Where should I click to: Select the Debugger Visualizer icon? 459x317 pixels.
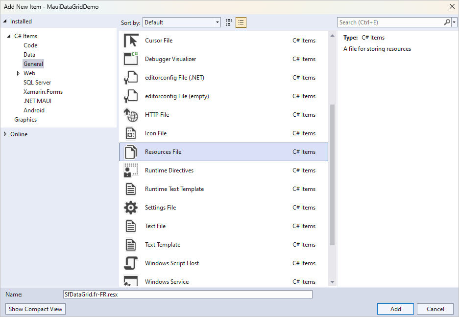[131, 59]
